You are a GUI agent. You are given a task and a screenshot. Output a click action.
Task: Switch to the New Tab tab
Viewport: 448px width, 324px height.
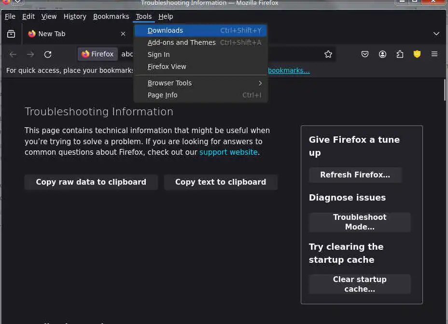pos(76,34)
